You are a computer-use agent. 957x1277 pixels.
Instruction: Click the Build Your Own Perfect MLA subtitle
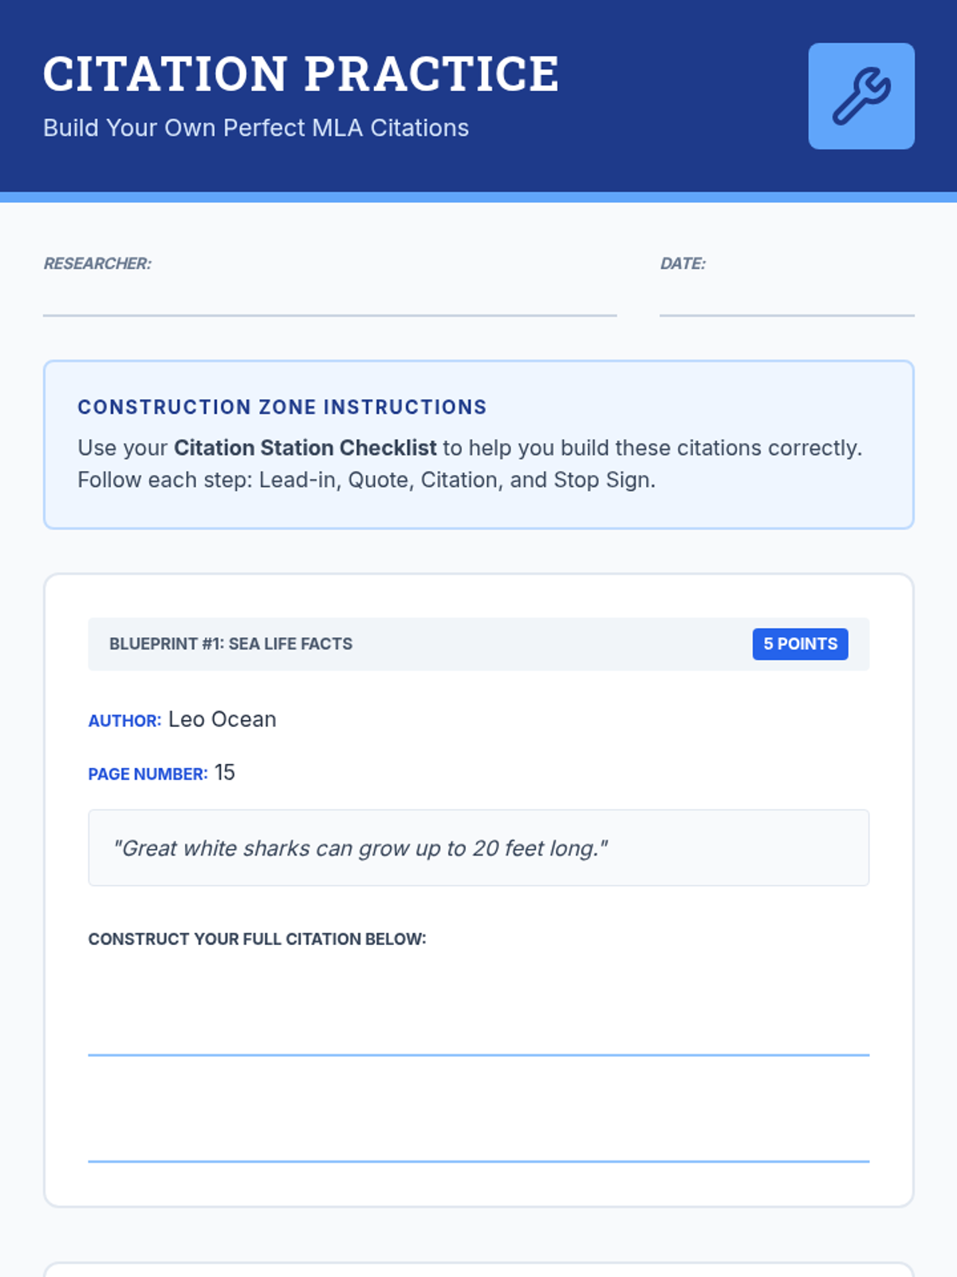pos(256,128)
